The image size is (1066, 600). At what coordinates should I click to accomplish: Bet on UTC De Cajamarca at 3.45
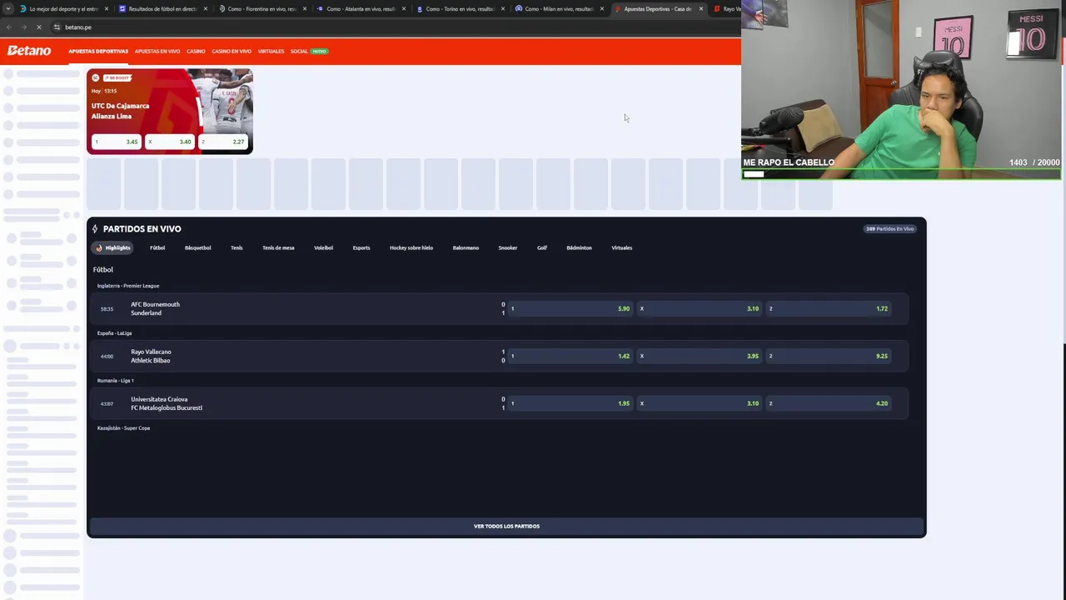(116, 142)
